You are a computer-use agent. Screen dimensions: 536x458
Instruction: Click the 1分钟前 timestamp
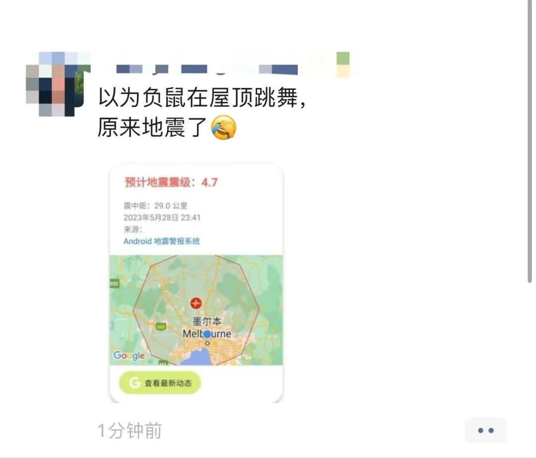point(130,431)
